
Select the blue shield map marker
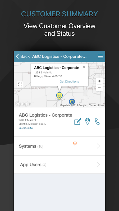[x=72, y=101]
